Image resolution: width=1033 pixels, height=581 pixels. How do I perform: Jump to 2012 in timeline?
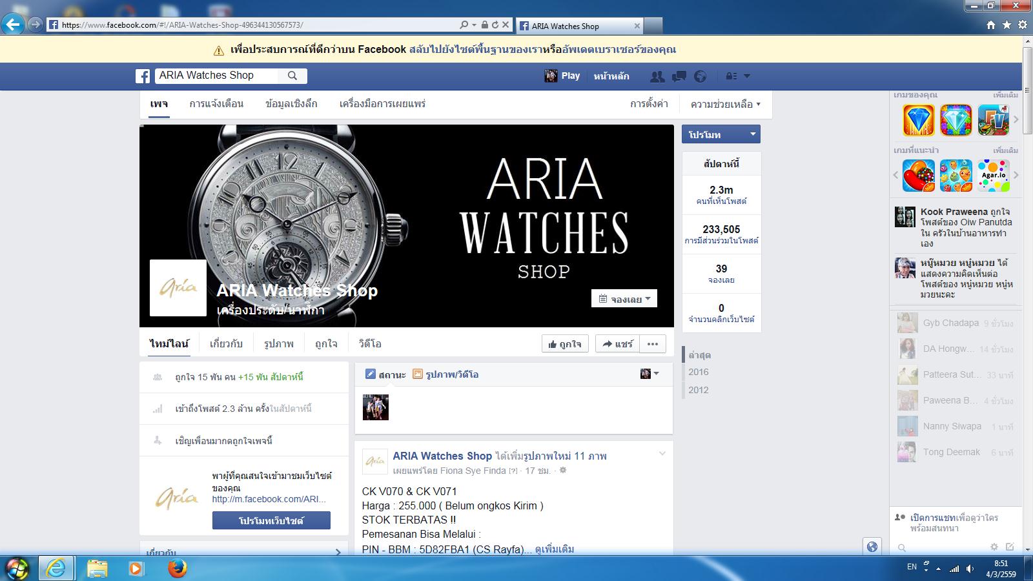click(x=699, y=390)
